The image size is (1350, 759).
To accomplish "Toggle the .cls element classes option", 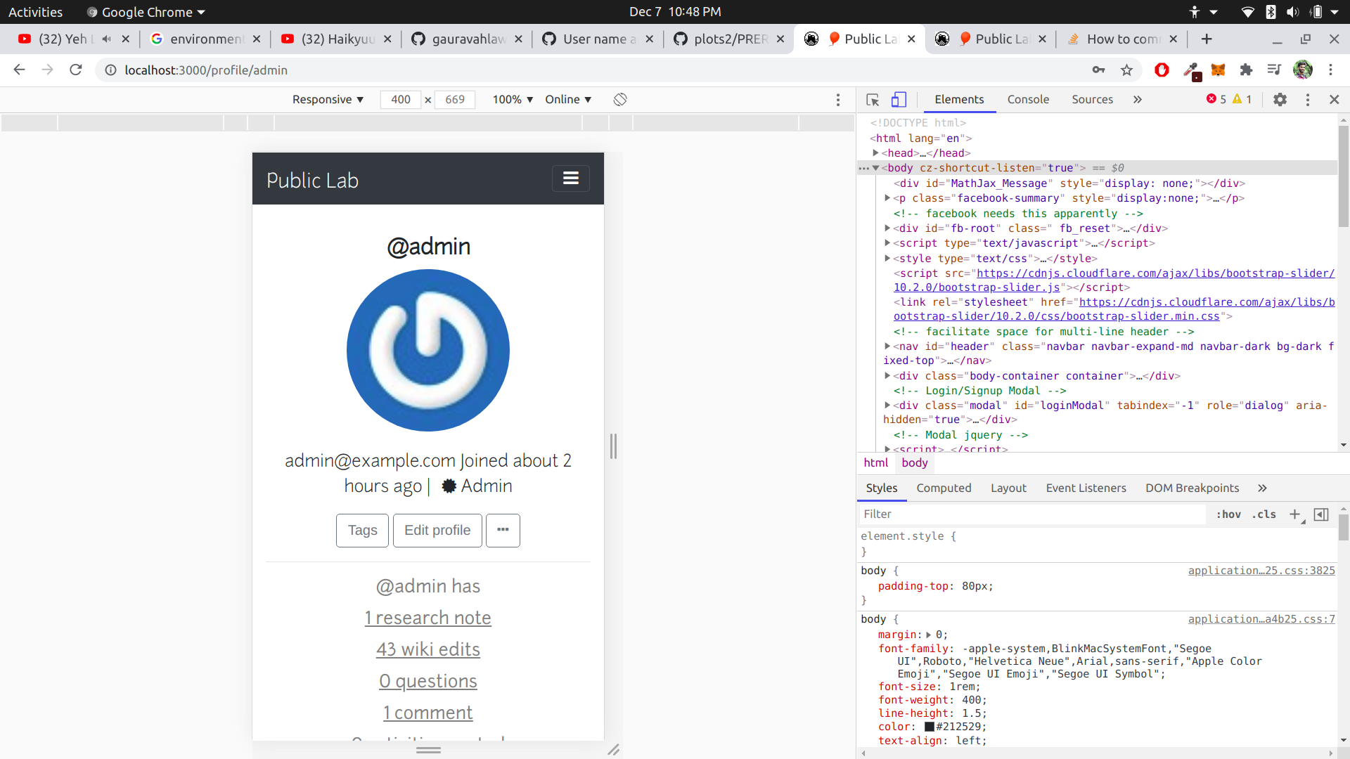I will coord(1264,514).
